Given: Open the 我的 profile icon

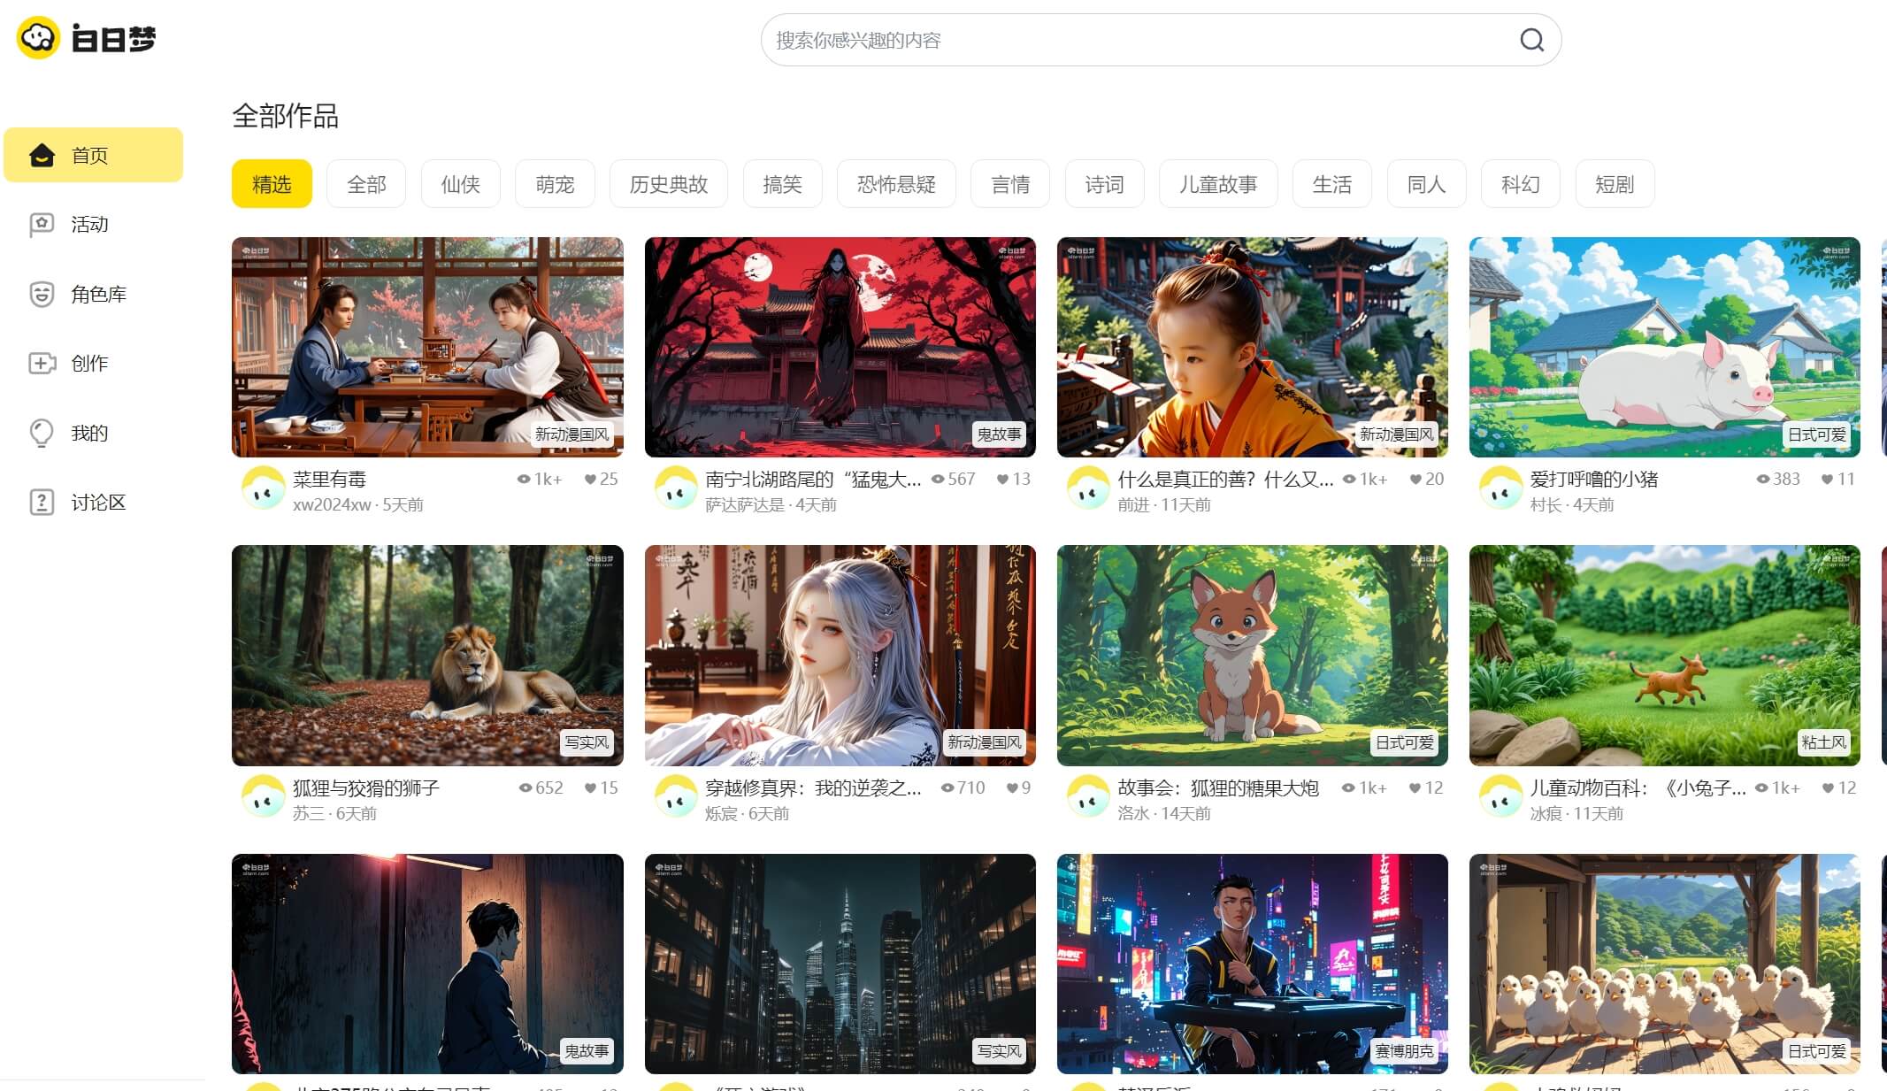Looking at the screenshot, I should click(42, 433).
